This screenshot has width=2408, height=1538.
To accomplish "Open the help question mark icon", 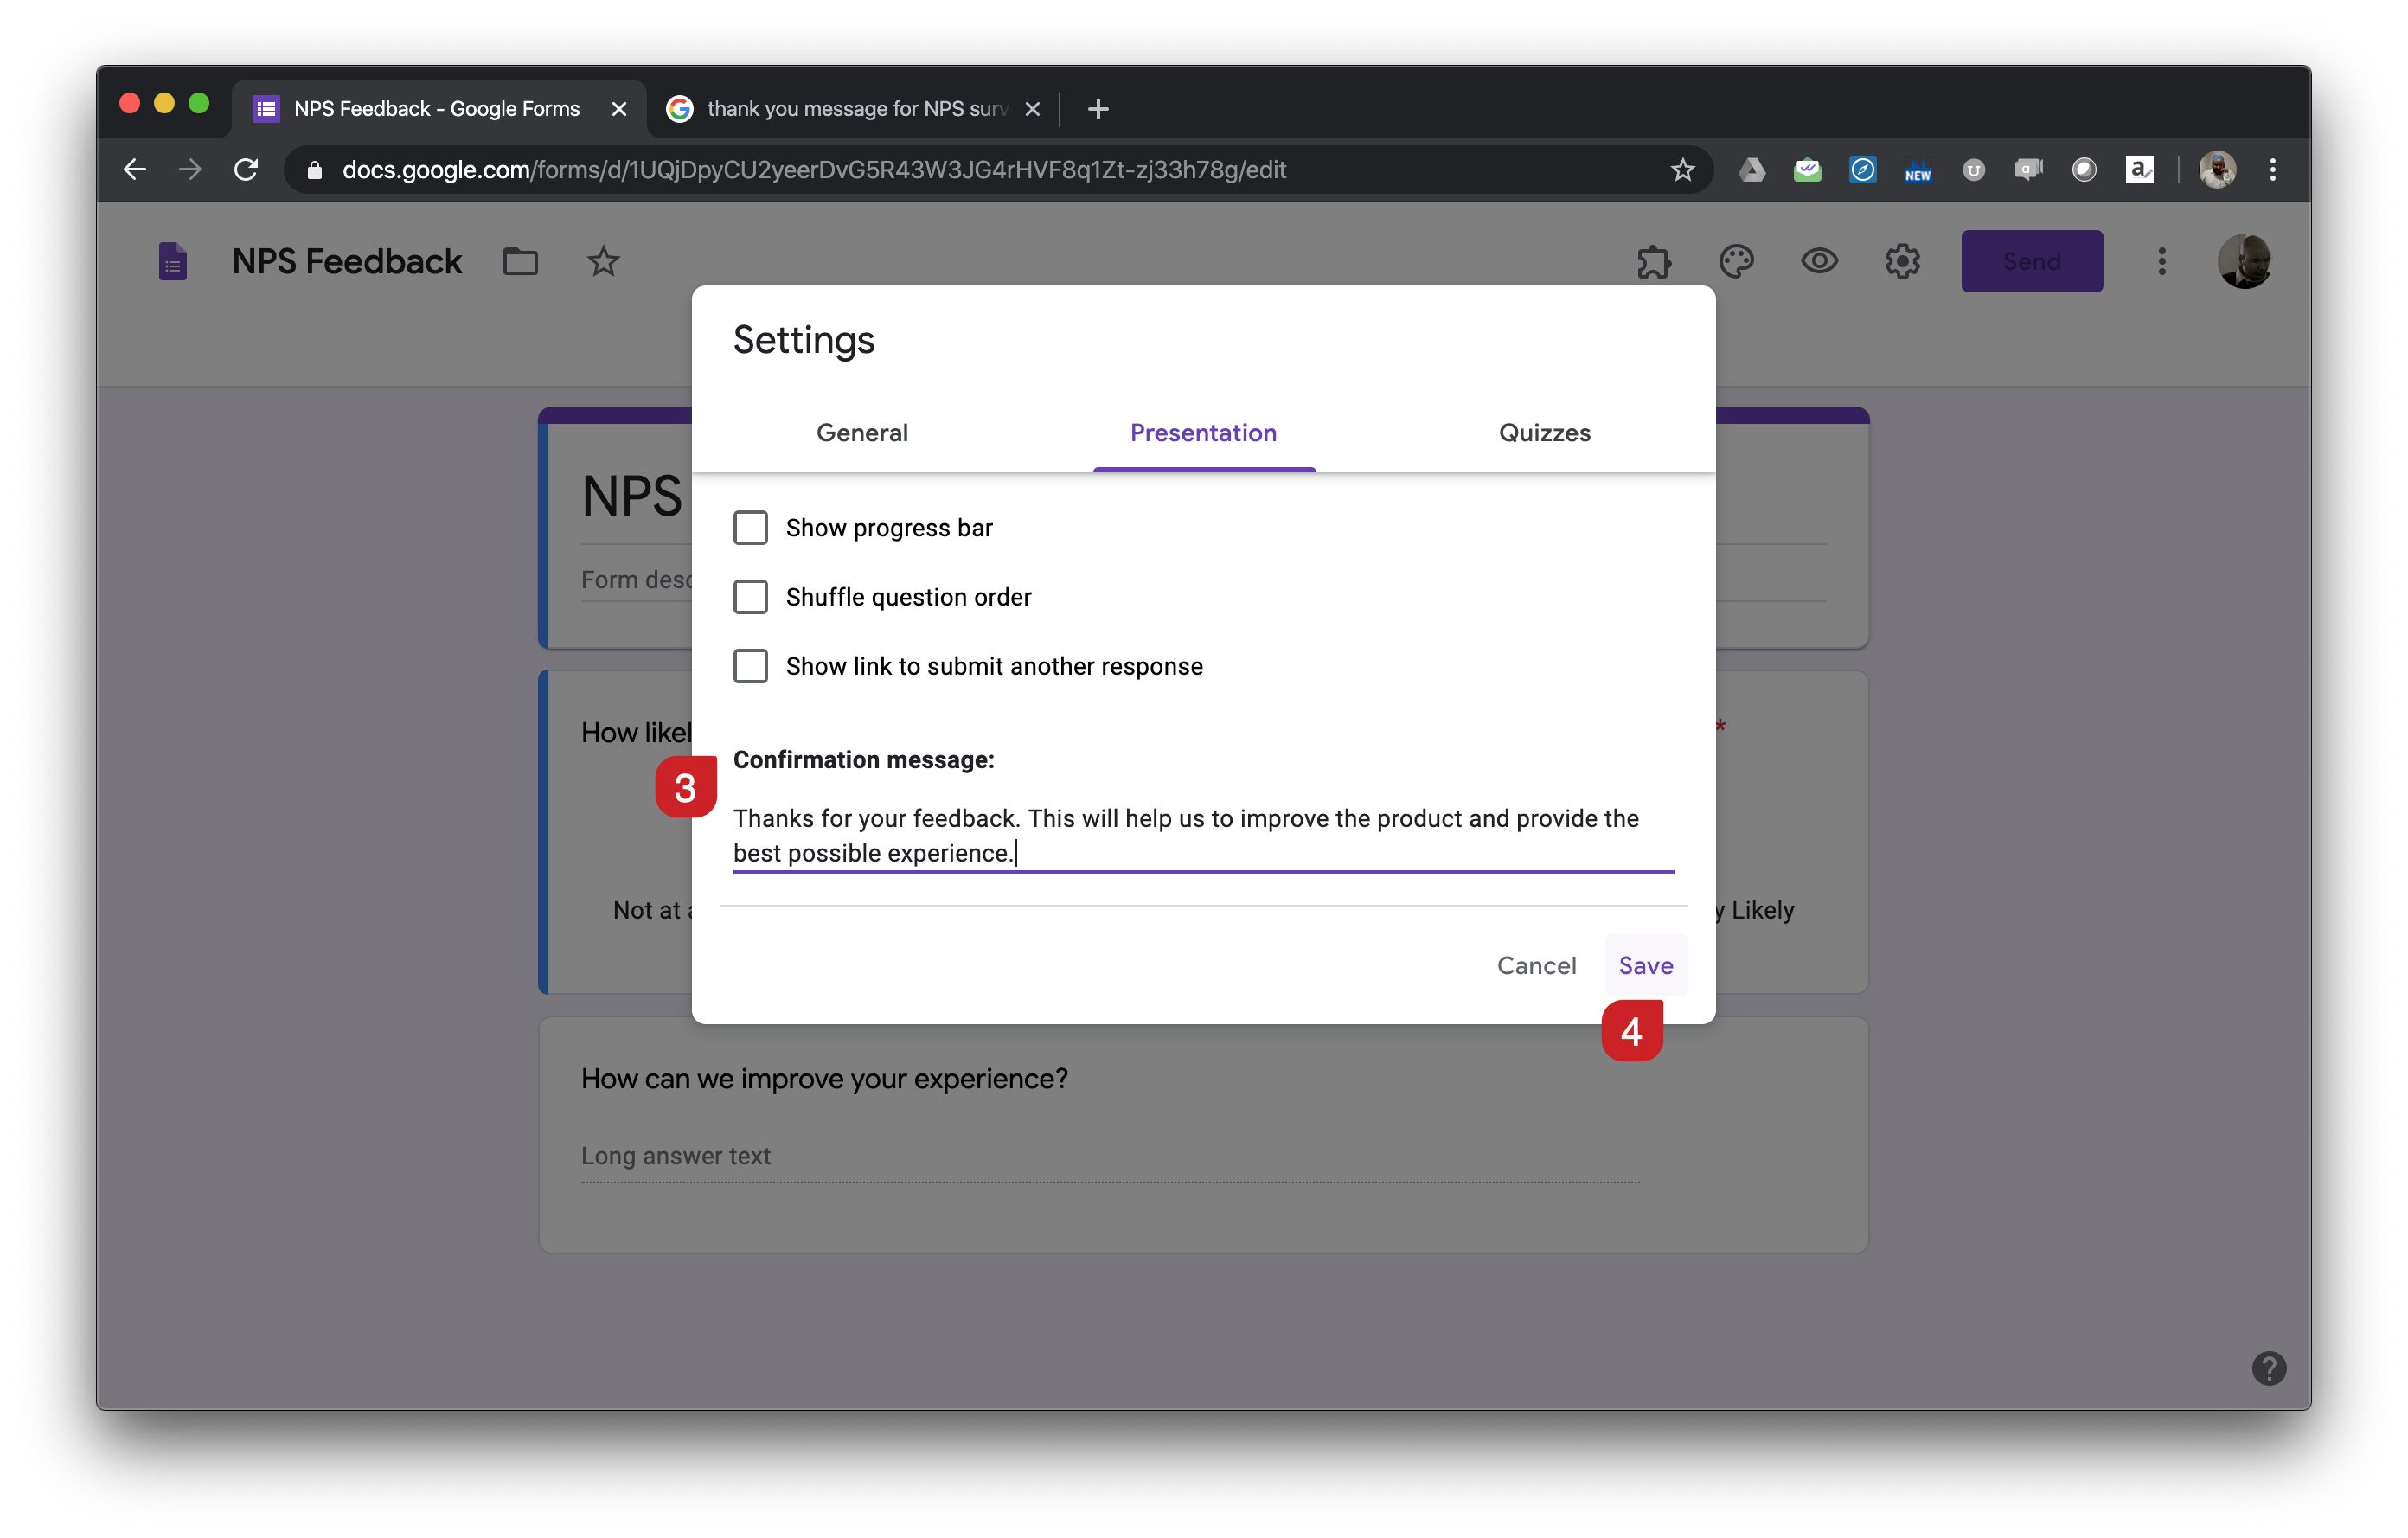I will pyautogui.click(x=2268, y=1368).
